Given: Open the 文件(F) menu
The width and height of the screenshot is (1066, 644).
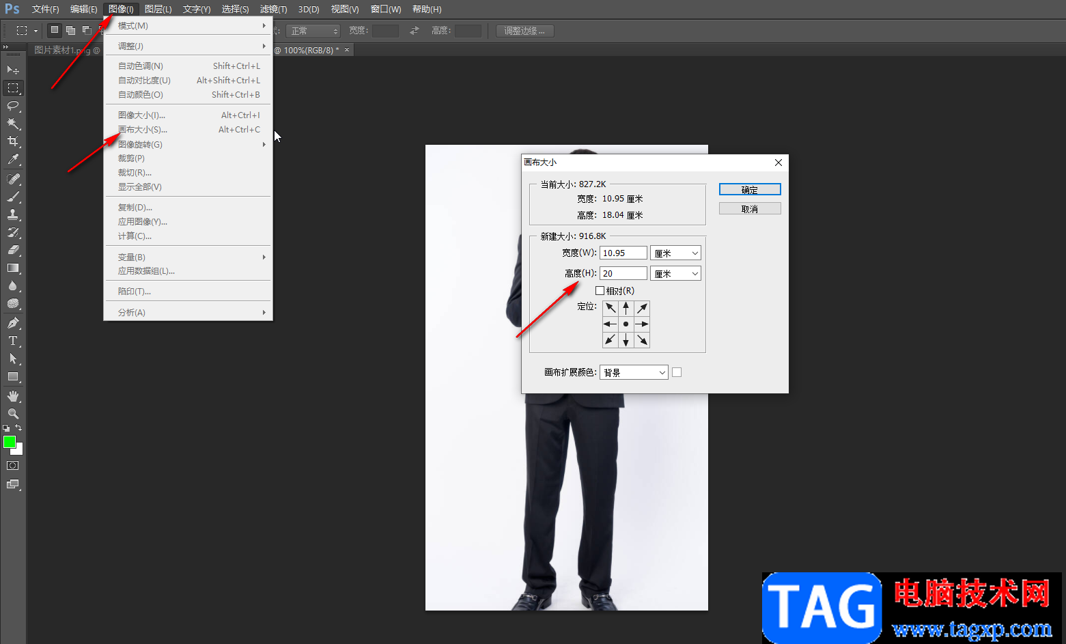Looking at the screenshot, I should 45,10.
